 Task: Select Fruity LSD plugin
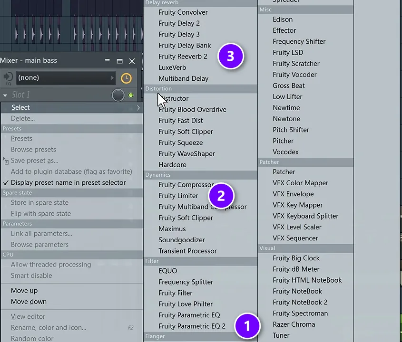288,52
